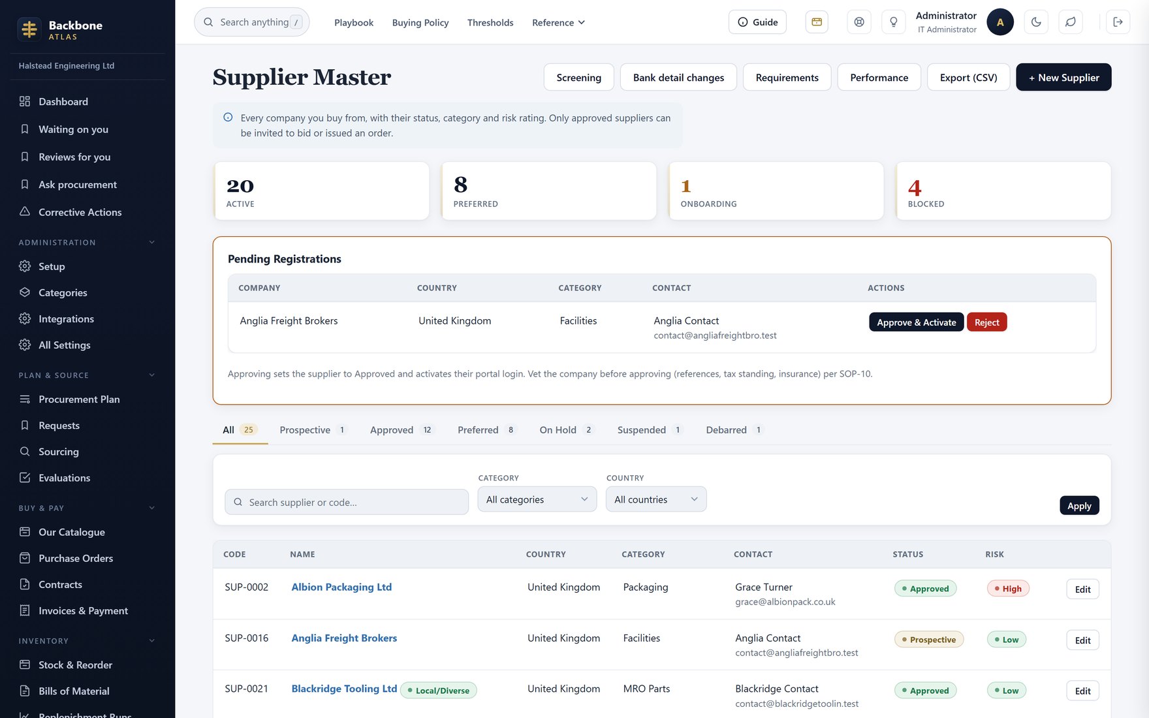The height and width of the screenshot is (718, 1149).
Task: Click the New Supplier button
Action: coord(1063,77)
